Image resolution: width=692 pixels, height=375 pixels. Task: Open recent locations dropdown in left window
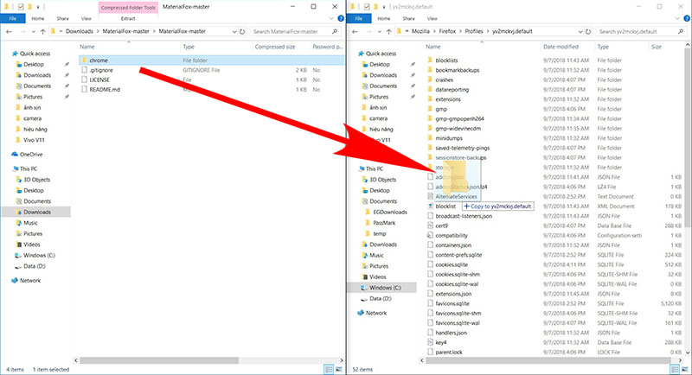pyautogui.click(x=33, y=32)
